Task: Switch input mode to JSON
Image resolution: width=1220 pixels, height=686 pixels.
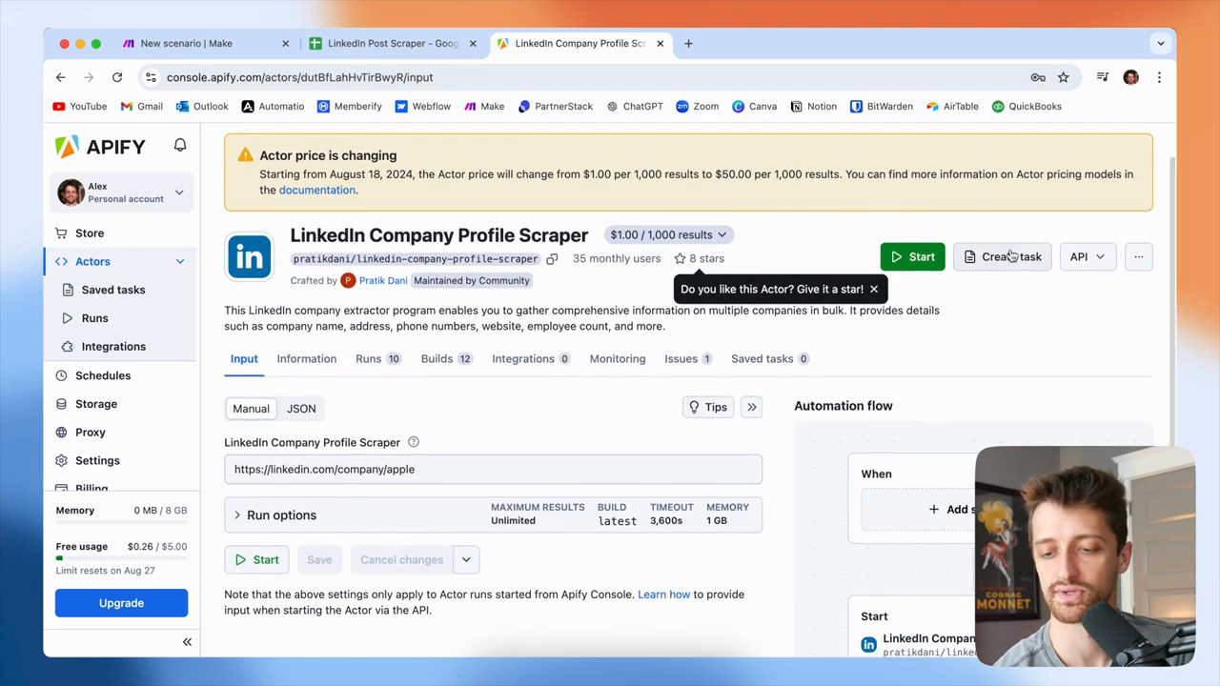Action: [301, 408]
